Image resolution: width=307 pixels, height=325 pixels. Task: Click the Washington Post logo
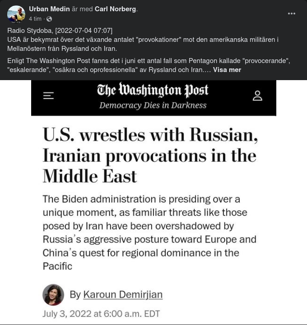coord(153,90)
